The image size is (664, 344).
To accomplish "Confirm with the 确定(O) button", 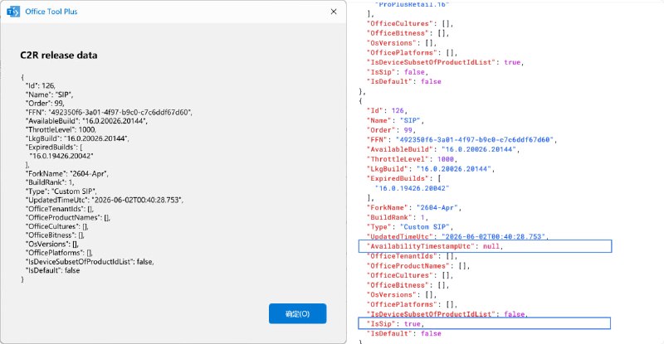I will tap(297, 313).
